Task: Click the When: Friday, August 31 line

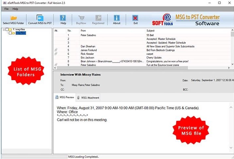Action: pos(128,108)
